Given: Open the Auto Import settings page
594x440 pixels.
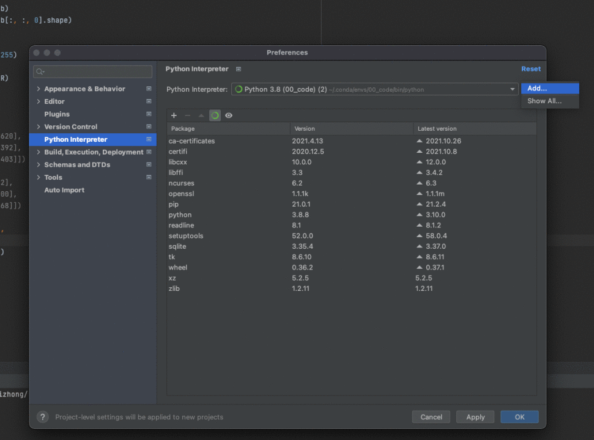Looking at the screenshot, I should pyautogui.click(x=64, y=190).
